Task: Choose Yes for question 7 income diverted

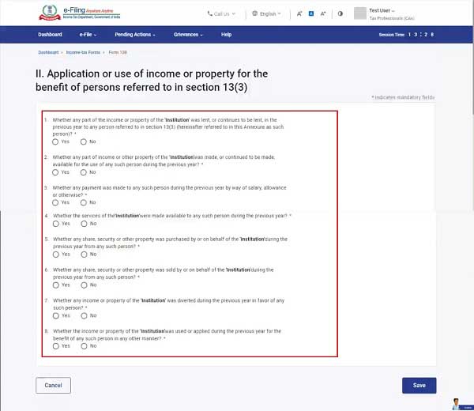Action: 55,315
